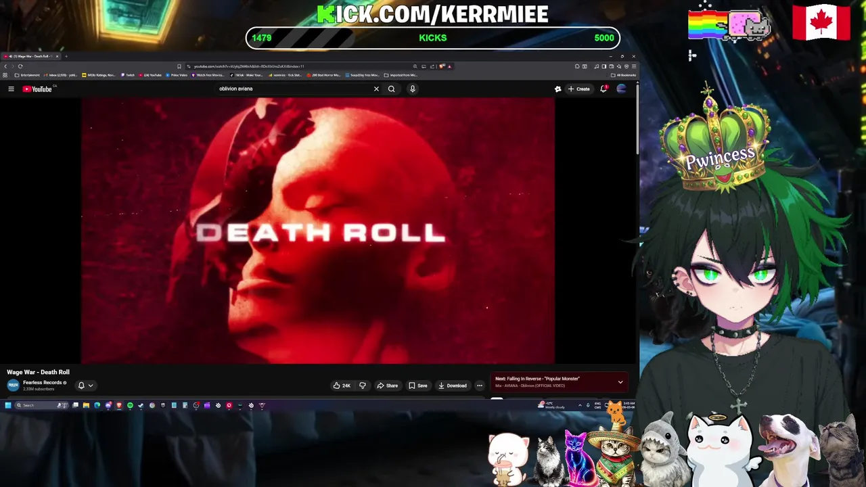The image size is (866, 487).
Task: Open the more actions three-dot menu
Action: [480, 386]
